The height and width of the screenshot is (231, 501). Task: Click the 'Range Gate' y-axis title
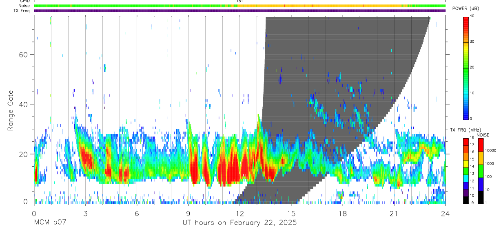pyautogui.click(x=11, y=111)
